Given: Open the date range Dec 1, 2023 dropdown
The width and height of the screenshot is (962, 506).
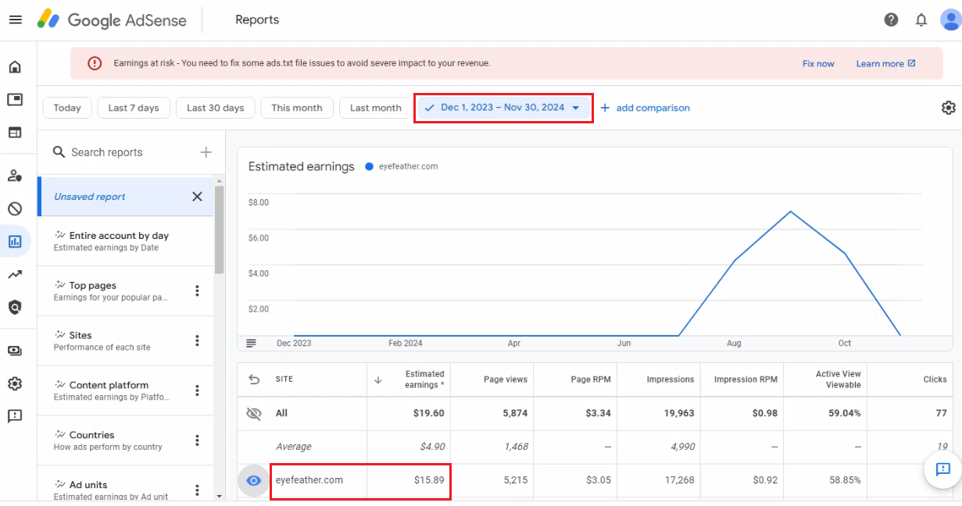Looking at the screenshot, I should point(503,108).
